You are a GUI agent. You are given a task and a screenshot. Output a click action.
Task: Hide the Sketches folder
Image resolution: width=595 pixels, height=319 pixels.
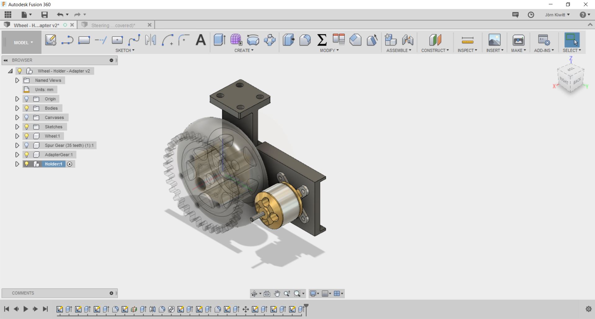tap(27, 127)
